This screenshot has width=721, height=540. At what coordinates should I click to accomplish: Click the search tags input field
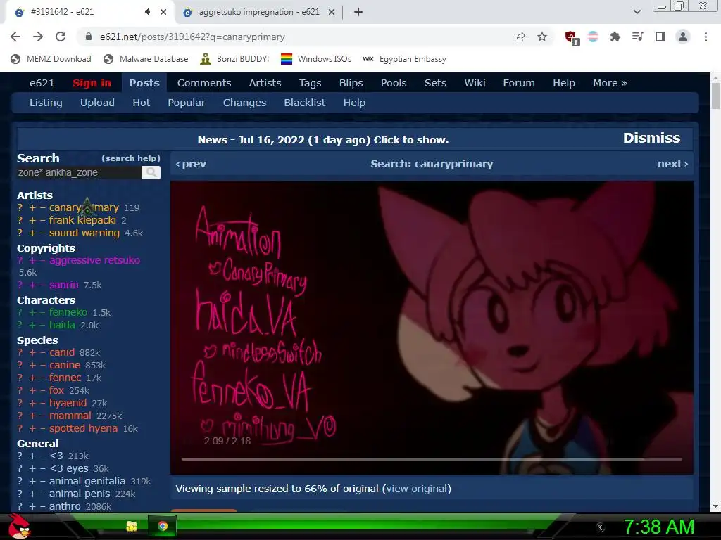79,173
